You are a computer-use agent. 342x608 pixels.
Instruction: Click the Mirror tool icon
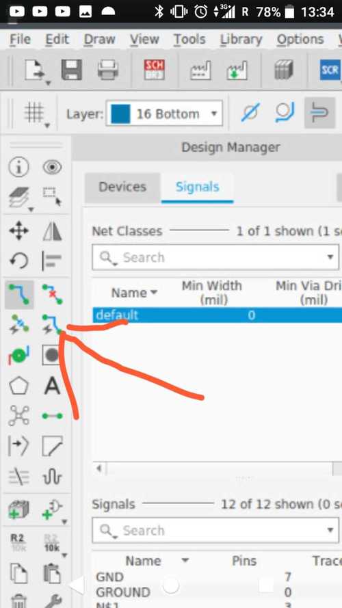[x=52, y=231]
